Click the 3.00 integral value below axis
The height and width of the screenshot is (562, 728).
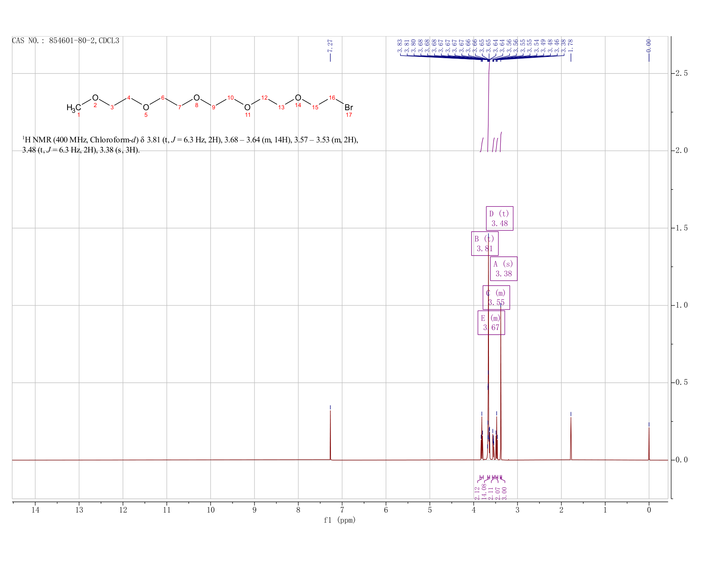pos(505,493)
